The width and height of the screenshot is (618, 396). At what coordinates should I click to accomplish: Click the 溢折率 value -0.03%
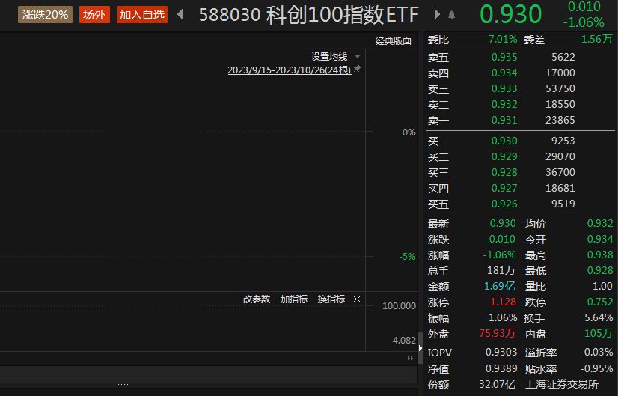596,353
